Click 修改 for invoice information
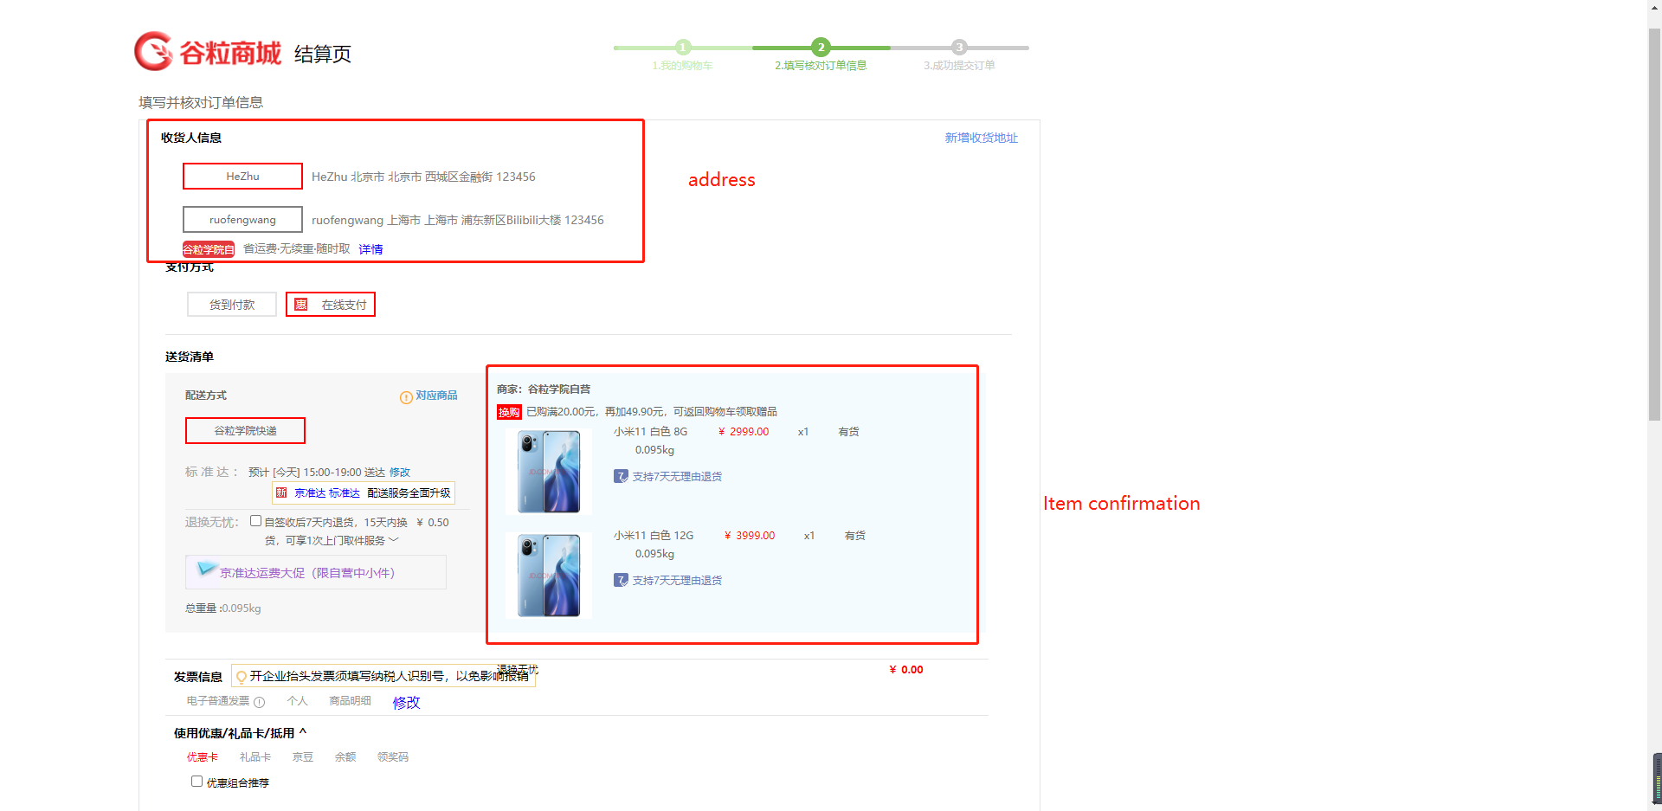 tap(406, 703)
